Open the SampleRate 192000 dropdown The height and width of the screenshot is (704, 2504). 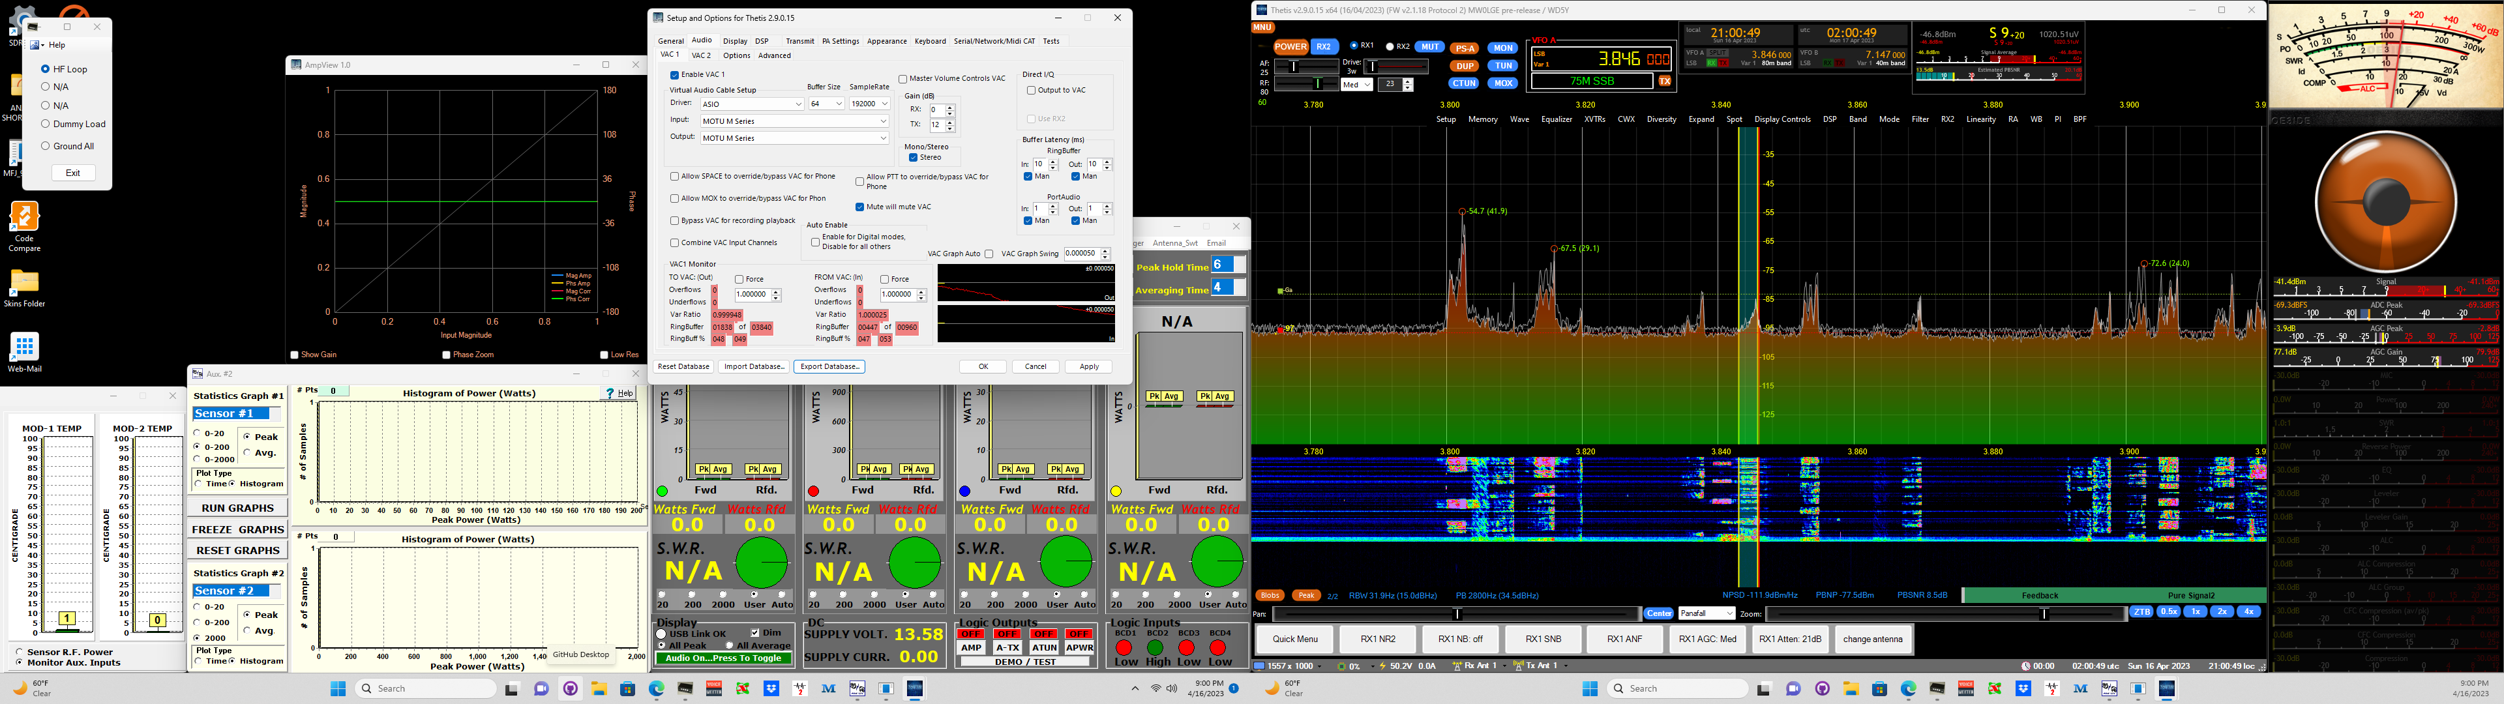tap(870, 104)
